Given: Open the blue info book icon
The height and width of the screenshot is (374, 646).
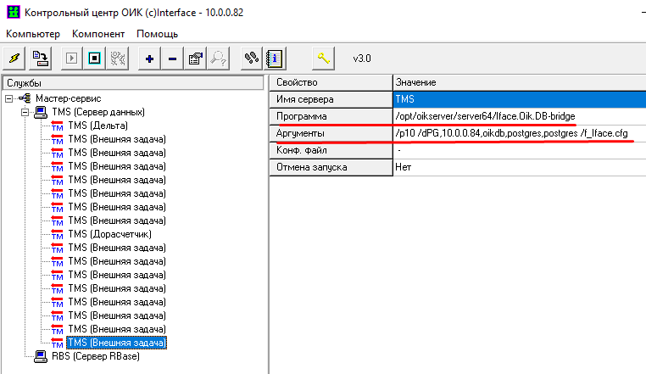Looking at the screenshot, I should [x=275, y=59].
